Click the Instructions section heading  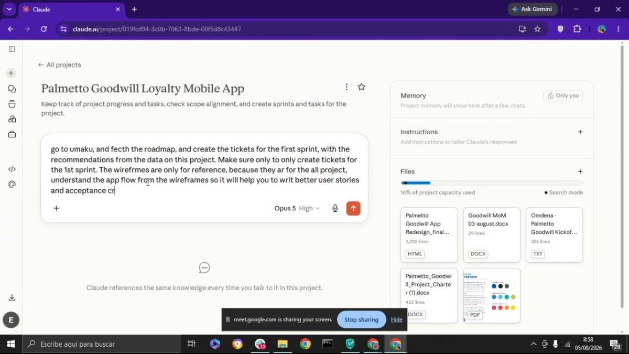(x=419, y=132)
